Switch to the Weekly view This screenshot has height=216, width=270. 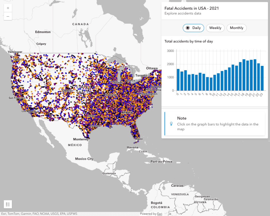tap(215, 28)
